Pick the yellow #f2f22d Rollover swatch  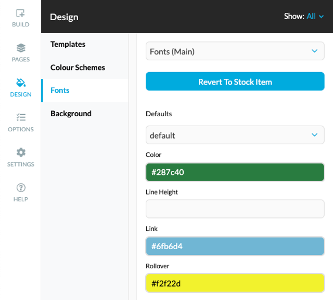(235, 283)
